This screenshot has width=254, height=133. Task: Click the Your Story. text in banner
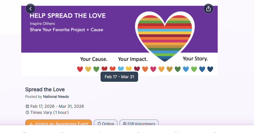pos(195,59)
